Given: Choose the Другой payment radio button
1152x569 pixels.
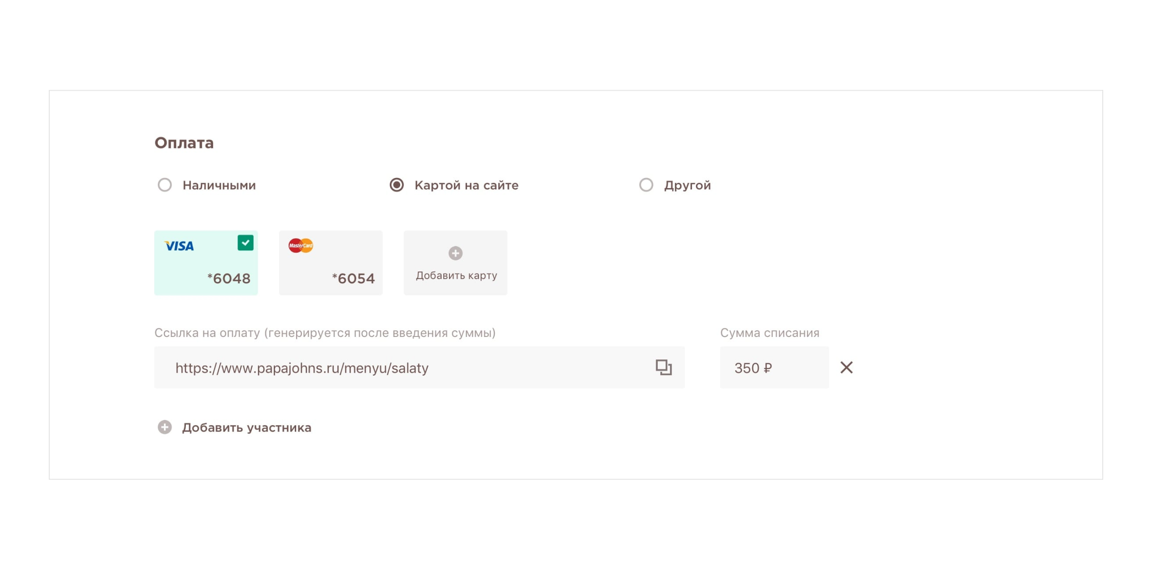Looking at the screenshot, I should [646, 185].
